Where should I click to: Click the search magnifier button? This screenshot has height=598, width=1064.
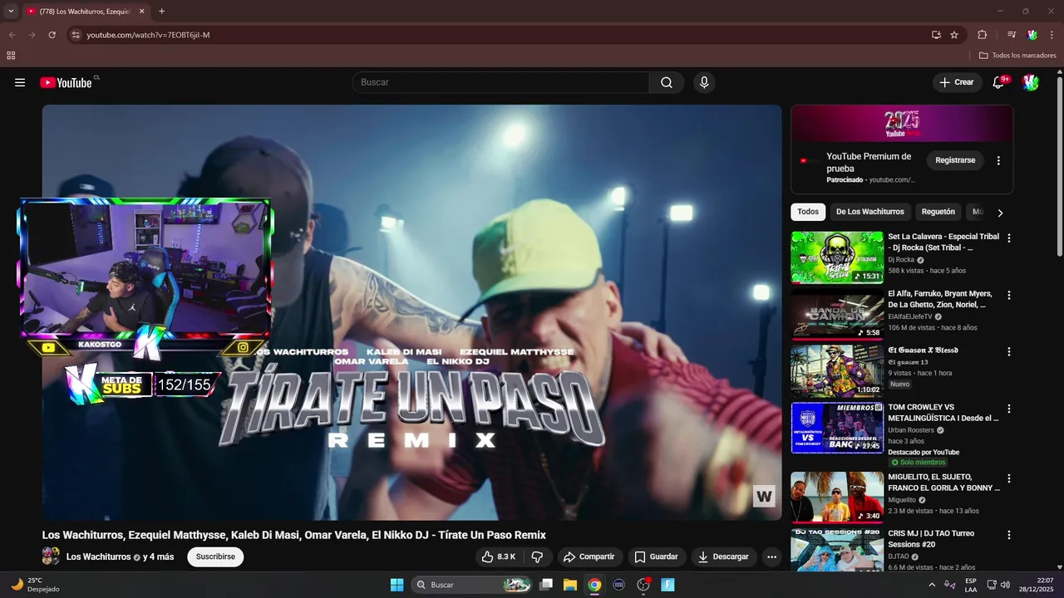[x=667, y=82]
